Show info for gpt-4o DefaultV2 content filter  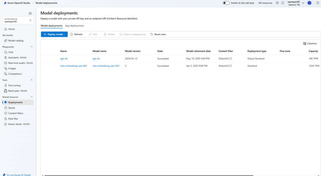tap(231, 59)
